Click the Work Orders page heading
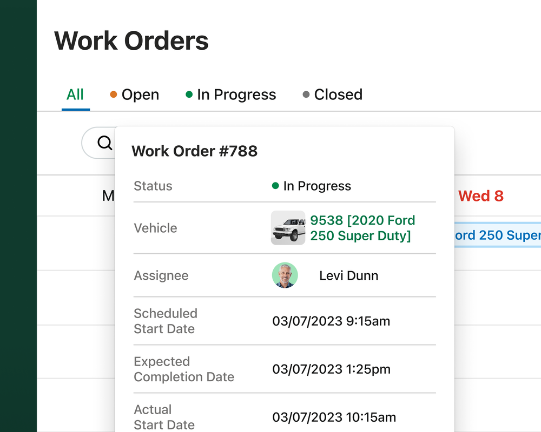The height and width of the screenshot is (432, 541). point(131,41)
